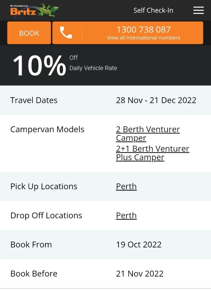The image size is (211, 290).
Task: Click the Britz lizard logo
Action: pyautogui.click(x=35, y=10)
